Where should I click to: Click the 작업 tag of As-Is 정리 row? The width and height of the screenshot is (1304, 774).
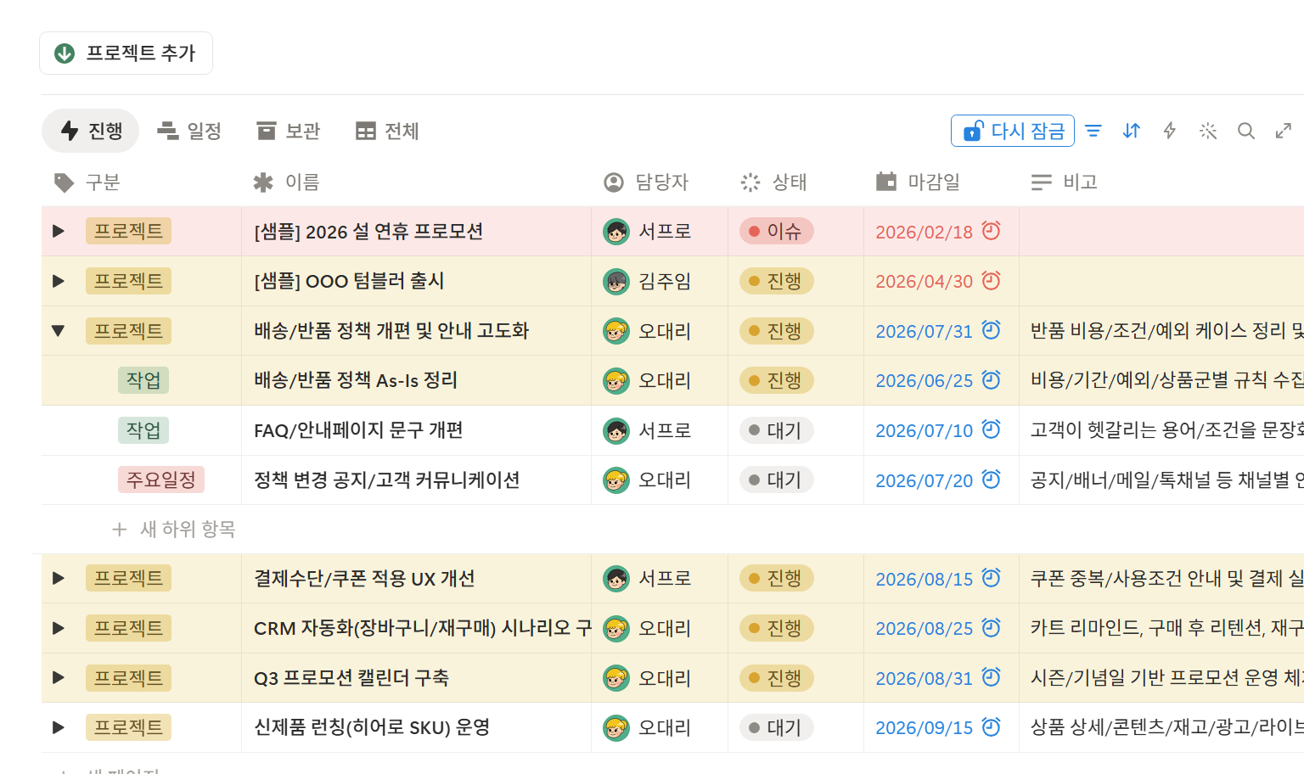tap(143, 380)
